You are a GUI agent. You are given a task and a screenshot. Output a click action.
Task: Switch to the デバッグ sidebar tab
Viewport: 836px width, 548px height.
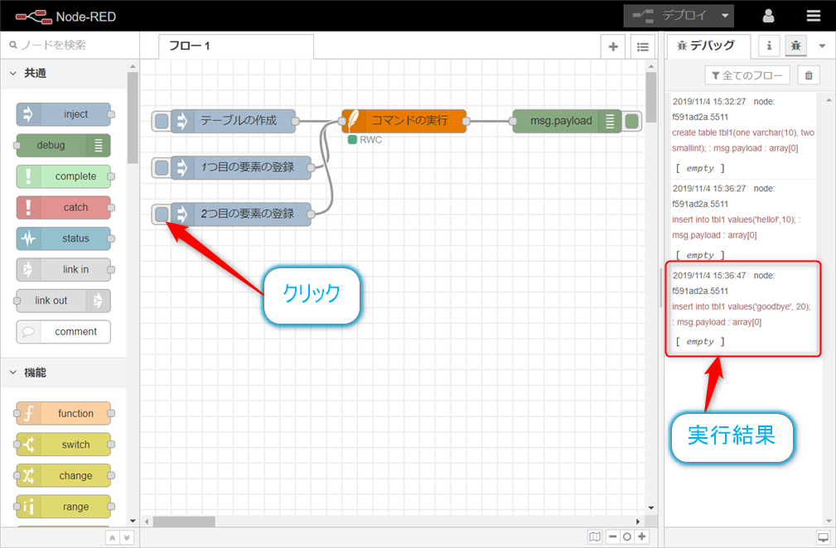point(708,46)
